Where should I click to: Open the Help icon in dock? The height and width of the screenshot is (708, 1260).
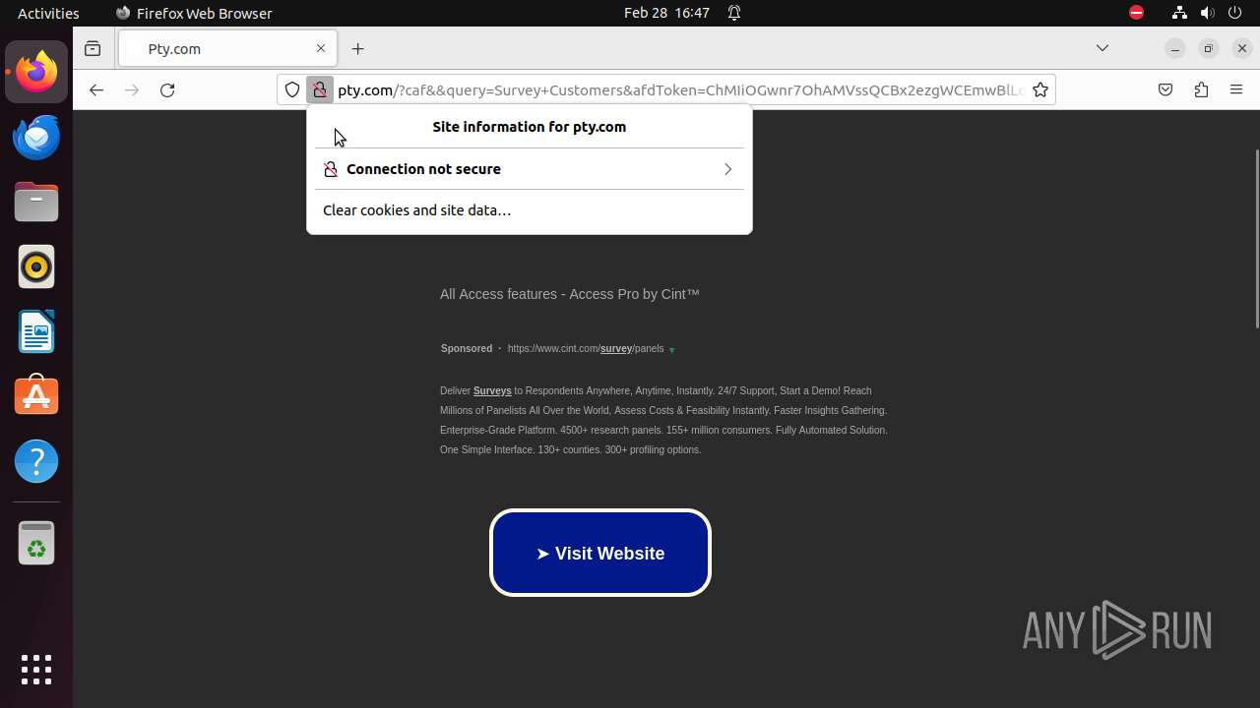tap(36, 461)
